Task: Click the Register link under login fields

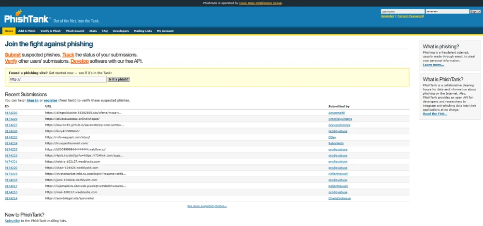Action: click(x=387, y=16)
